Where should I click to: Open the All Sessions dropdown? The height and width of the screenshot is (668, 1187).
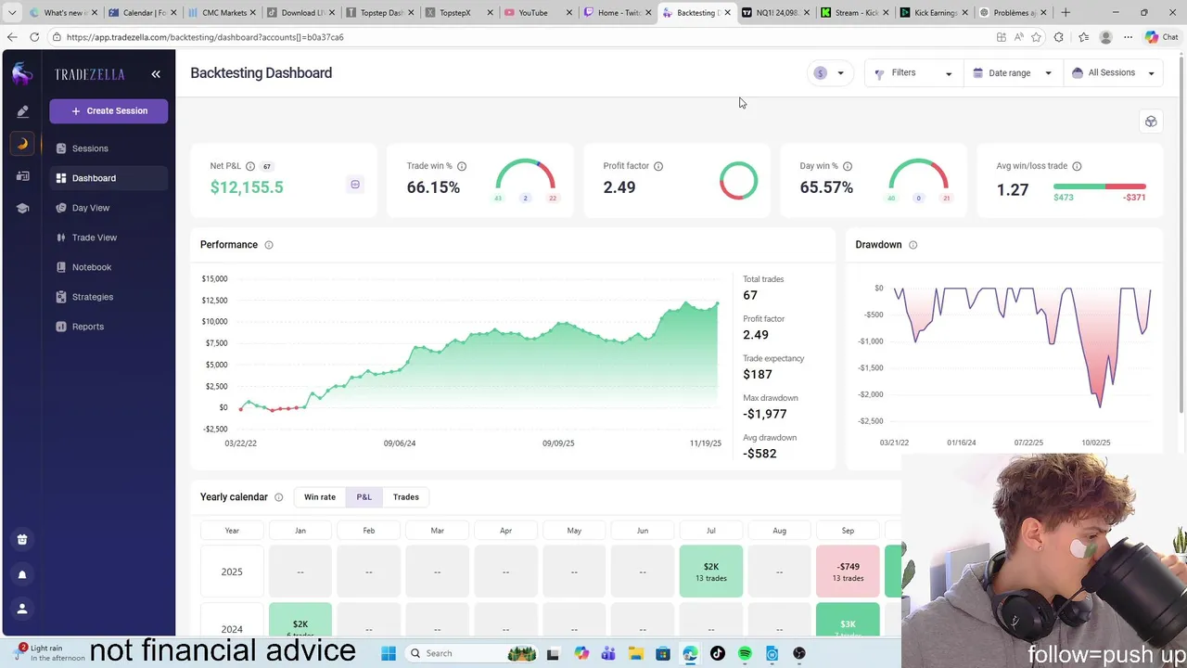(1113, 73)
